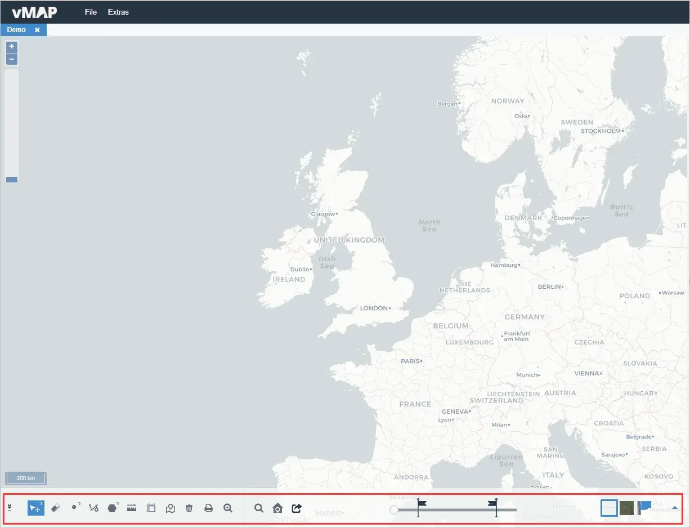690x528 pixels.
Task: Click the Warsaw label on map
Action: click(x=673, y=293)
